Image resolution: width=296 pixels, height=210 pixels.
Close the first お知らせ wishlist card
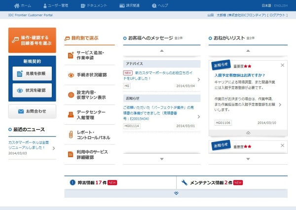click(282, 65)
